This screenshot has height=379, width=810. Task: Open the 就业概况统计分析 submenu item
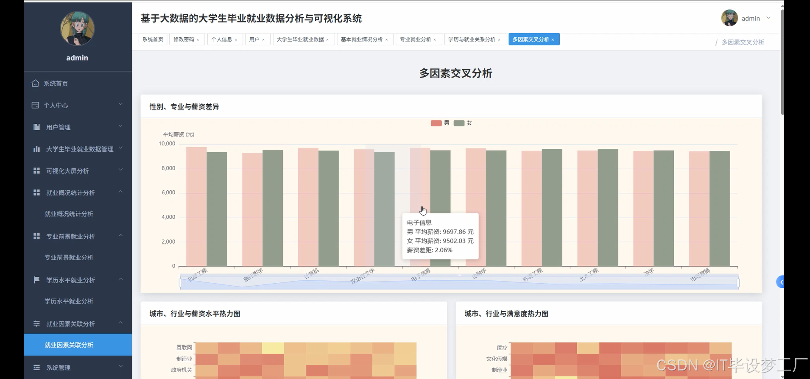(x=77, y=214)
